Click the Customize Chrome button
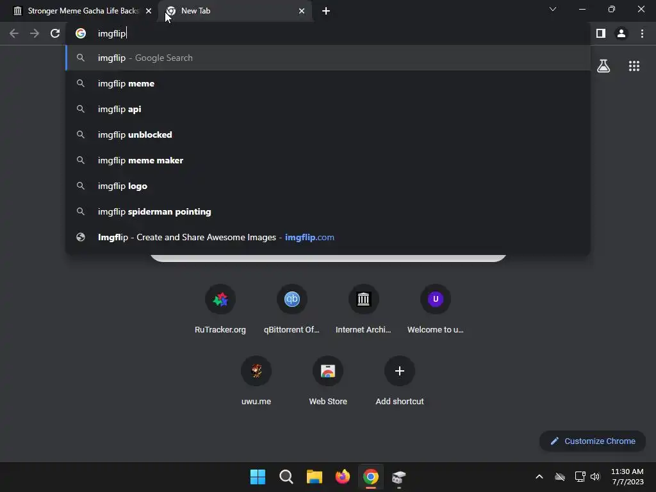This screenshot has width=656, height=492. (593, 441)
